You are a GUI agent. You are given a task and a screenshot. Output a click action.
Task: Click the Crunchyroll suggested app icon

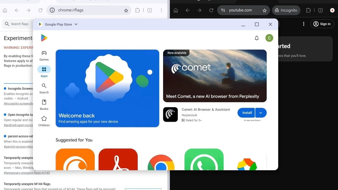(75, 160)
